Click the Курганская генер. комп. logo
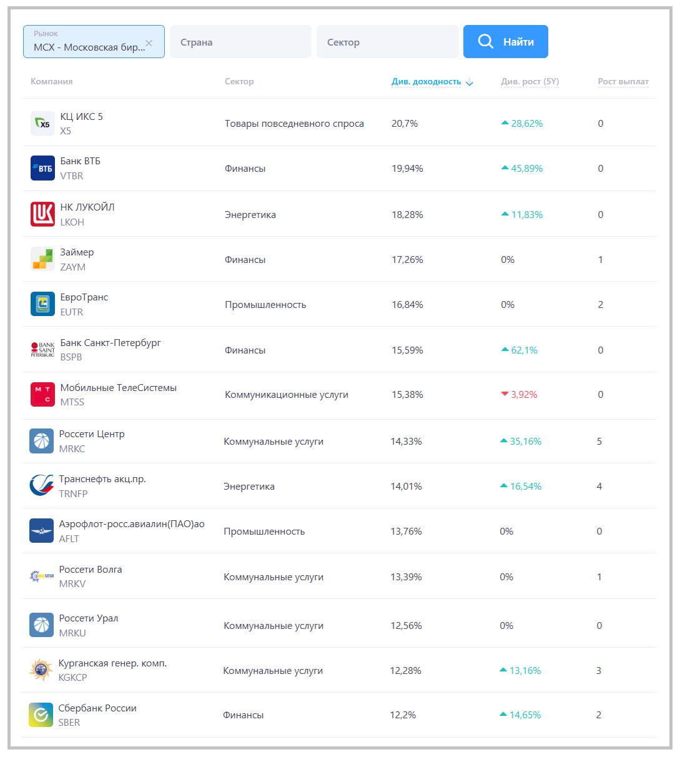 pyautogui.click(x=41, y=670)
